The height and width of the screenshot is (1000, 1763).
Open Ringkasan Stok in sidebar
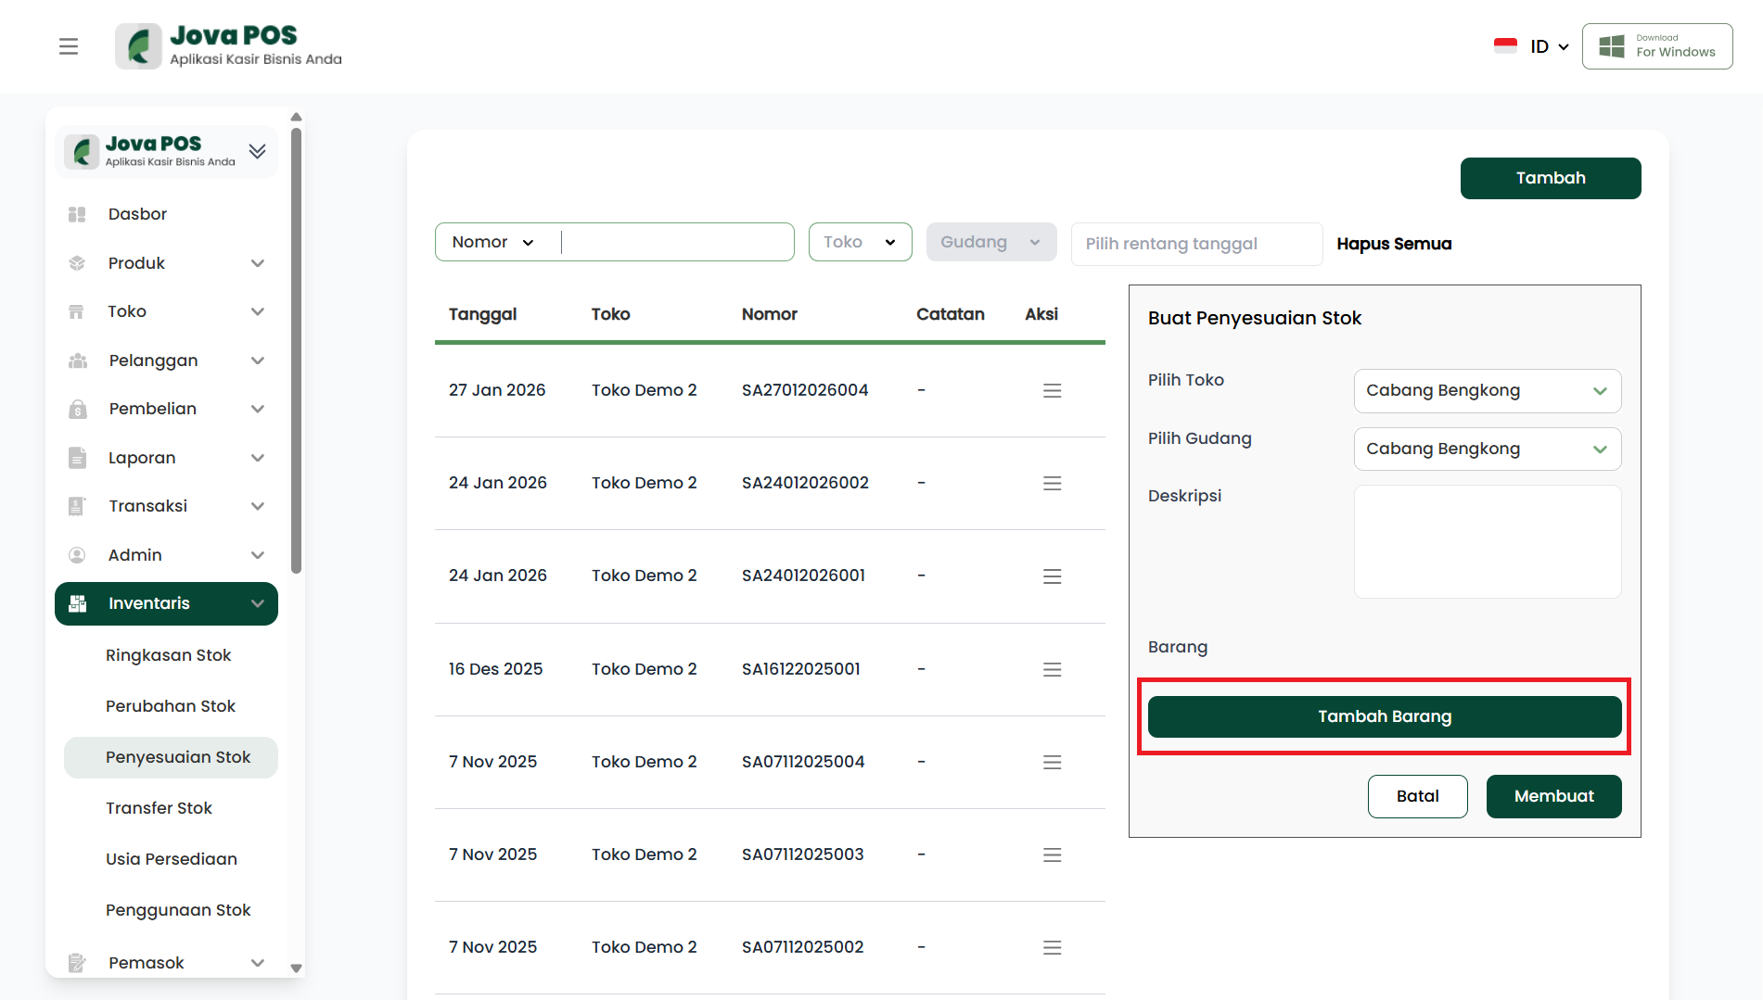168,655
